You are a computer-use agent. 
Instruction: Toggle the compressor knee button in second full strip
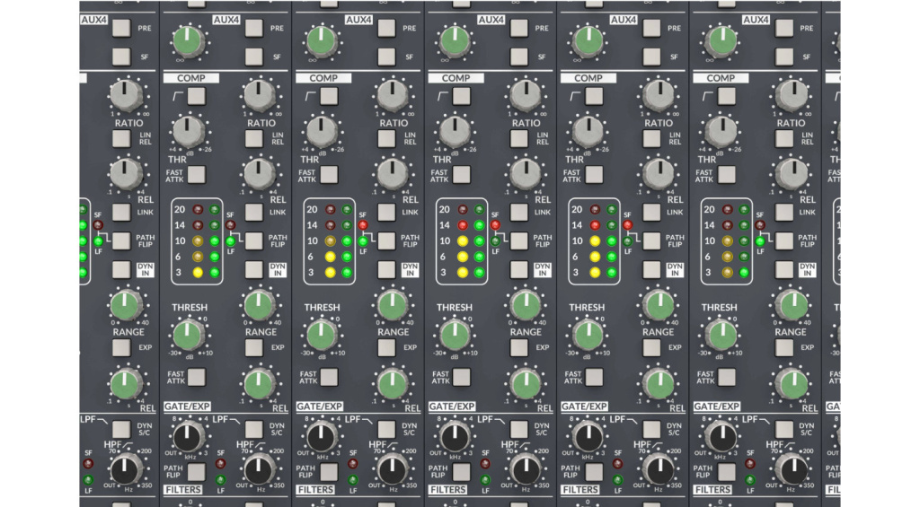click(x=328, y=96)
